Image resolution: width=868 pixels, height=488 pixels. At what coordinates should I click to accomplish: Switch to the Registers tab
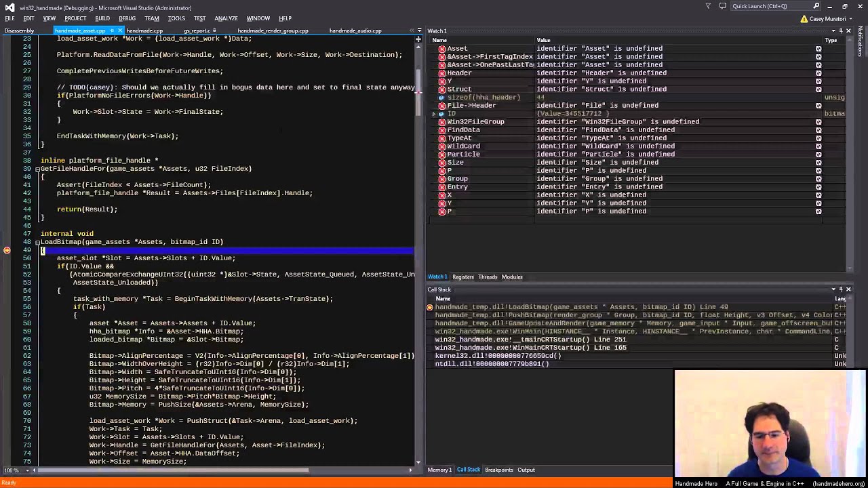[x=463, y=277]
